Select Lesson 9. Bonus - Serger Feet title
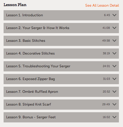The image size is (123, 127). 31,117
